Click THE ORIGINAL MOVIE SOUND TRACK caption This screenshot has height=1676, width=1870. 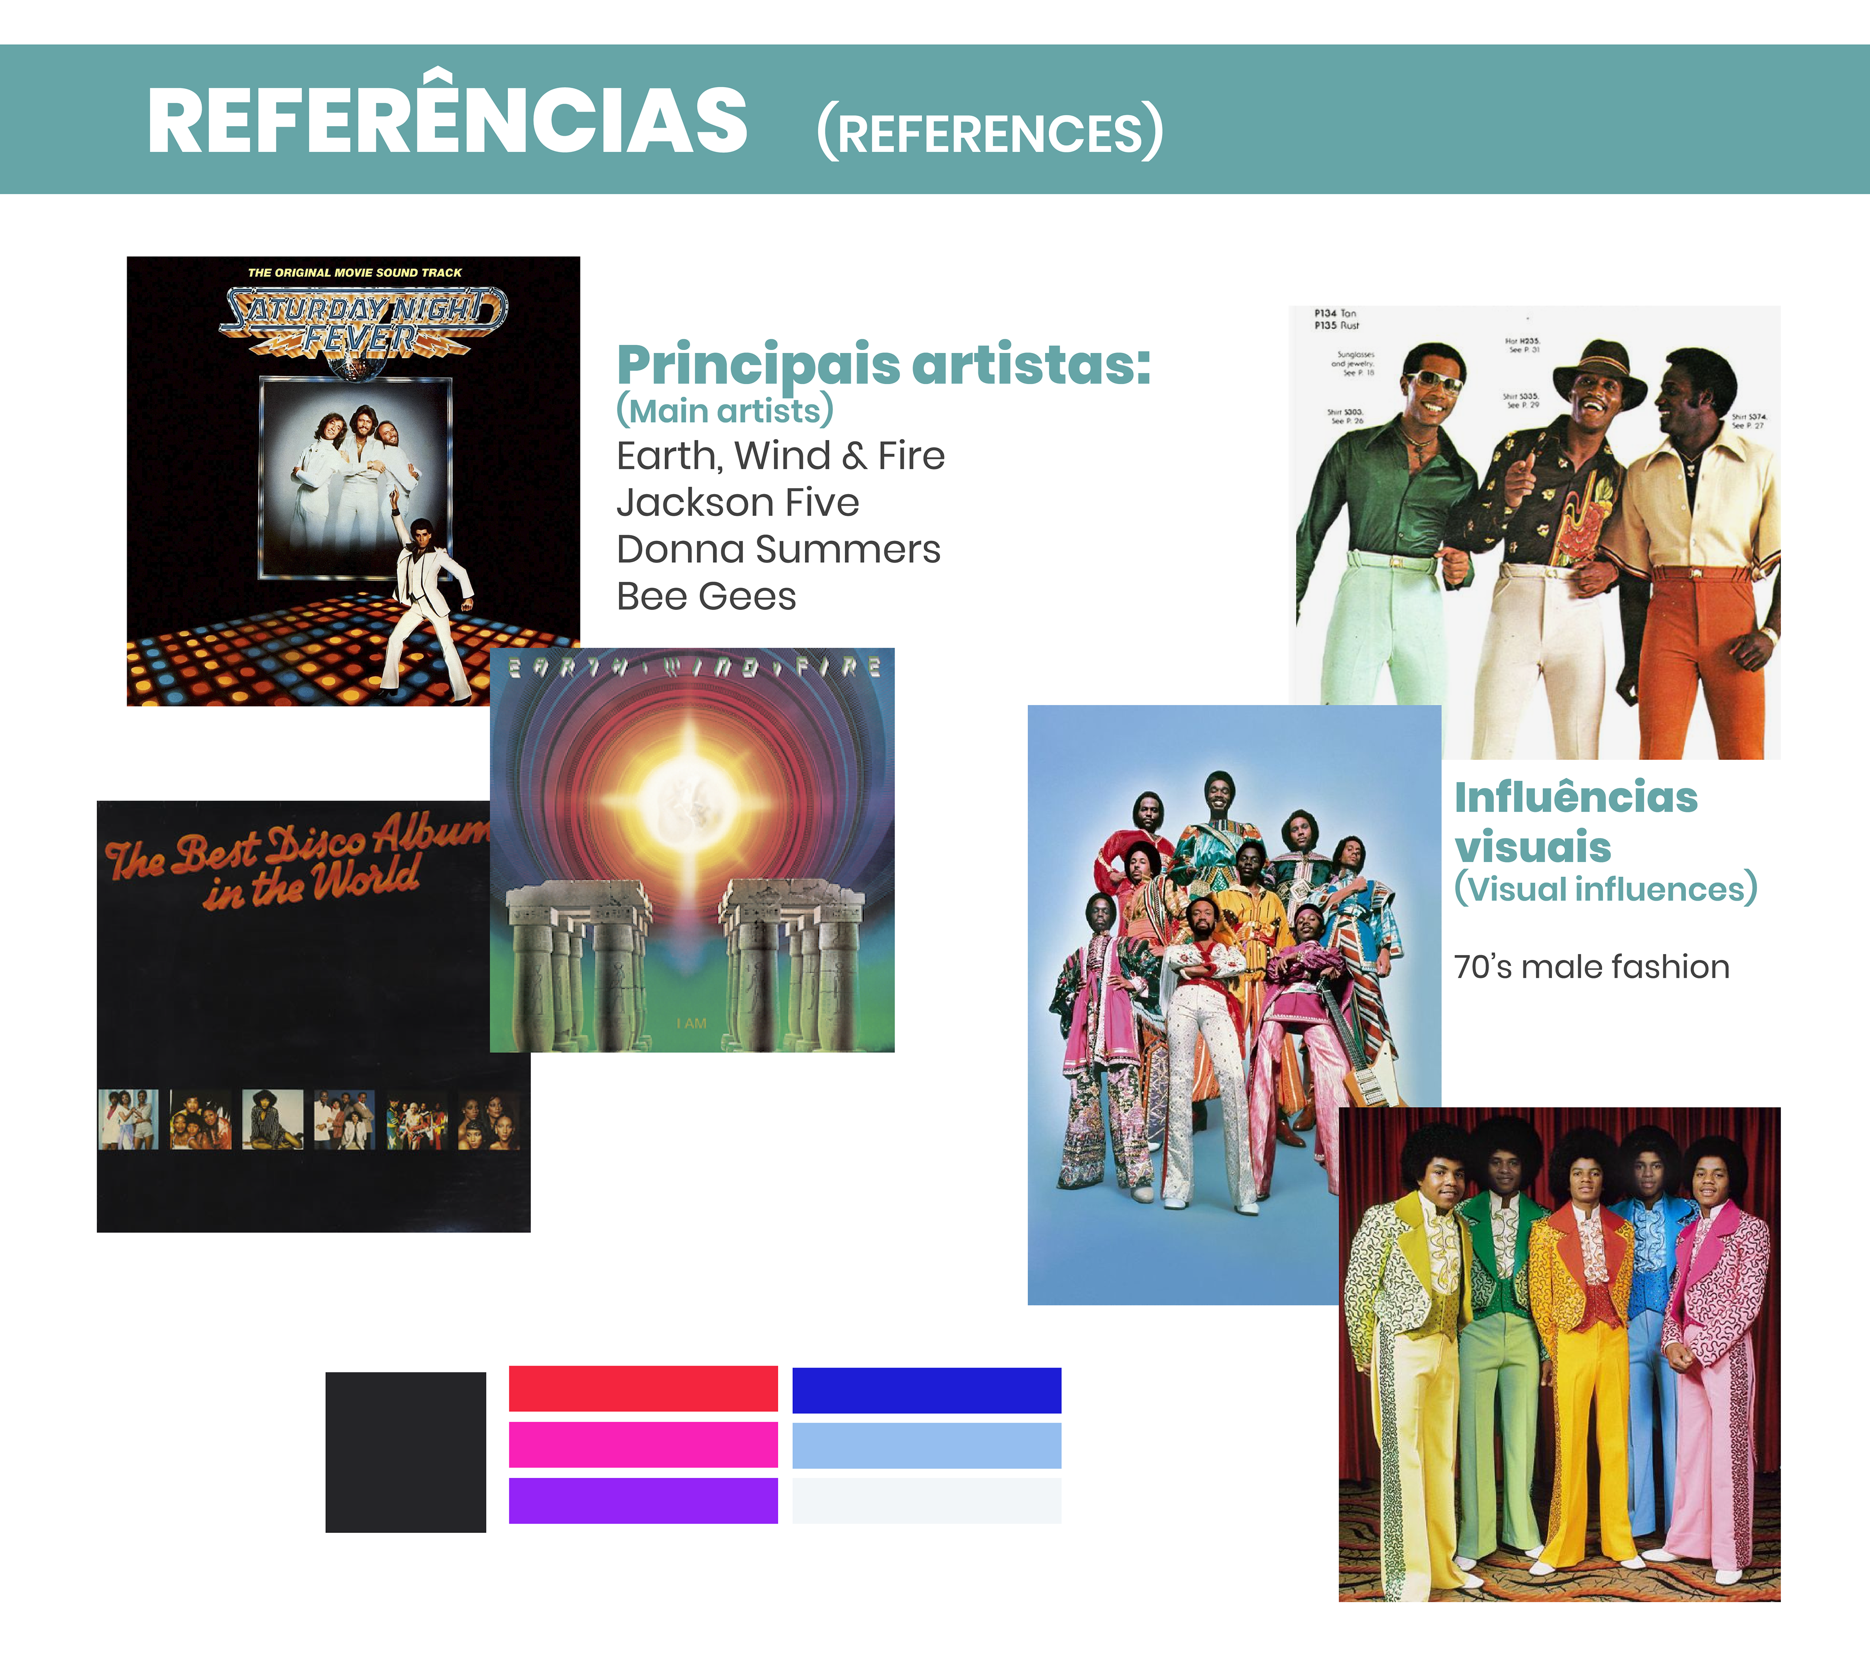click(355, 273)
